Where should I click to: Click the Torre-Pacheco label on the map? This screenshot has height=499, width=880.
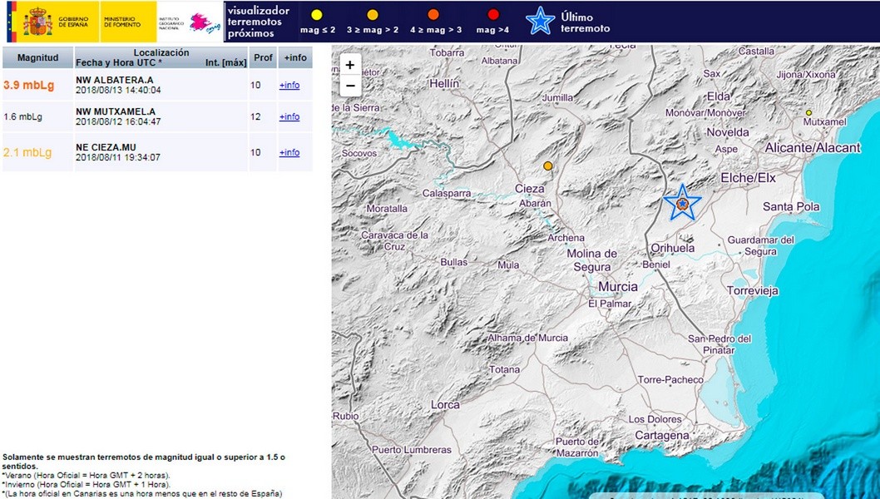point(670,380)
